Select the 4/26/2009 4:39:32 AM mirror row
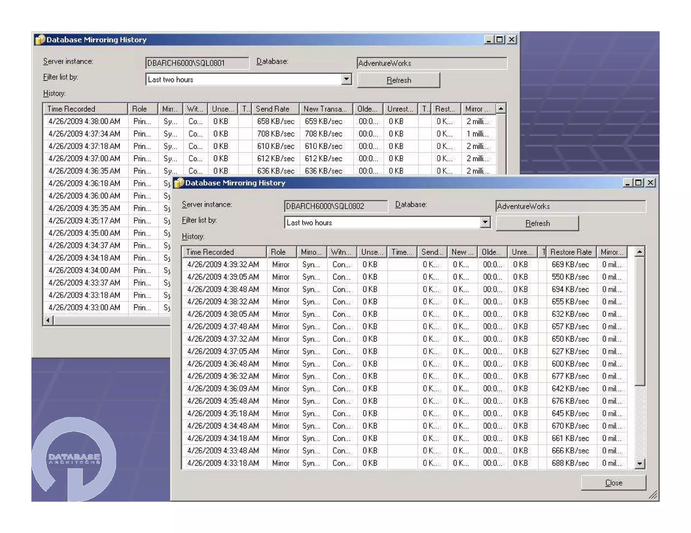Screen dimensions: 691x533 pos(223,264)
